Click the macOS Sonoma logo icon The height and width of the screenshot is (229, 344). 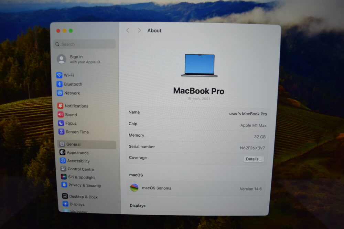point(134,187)
